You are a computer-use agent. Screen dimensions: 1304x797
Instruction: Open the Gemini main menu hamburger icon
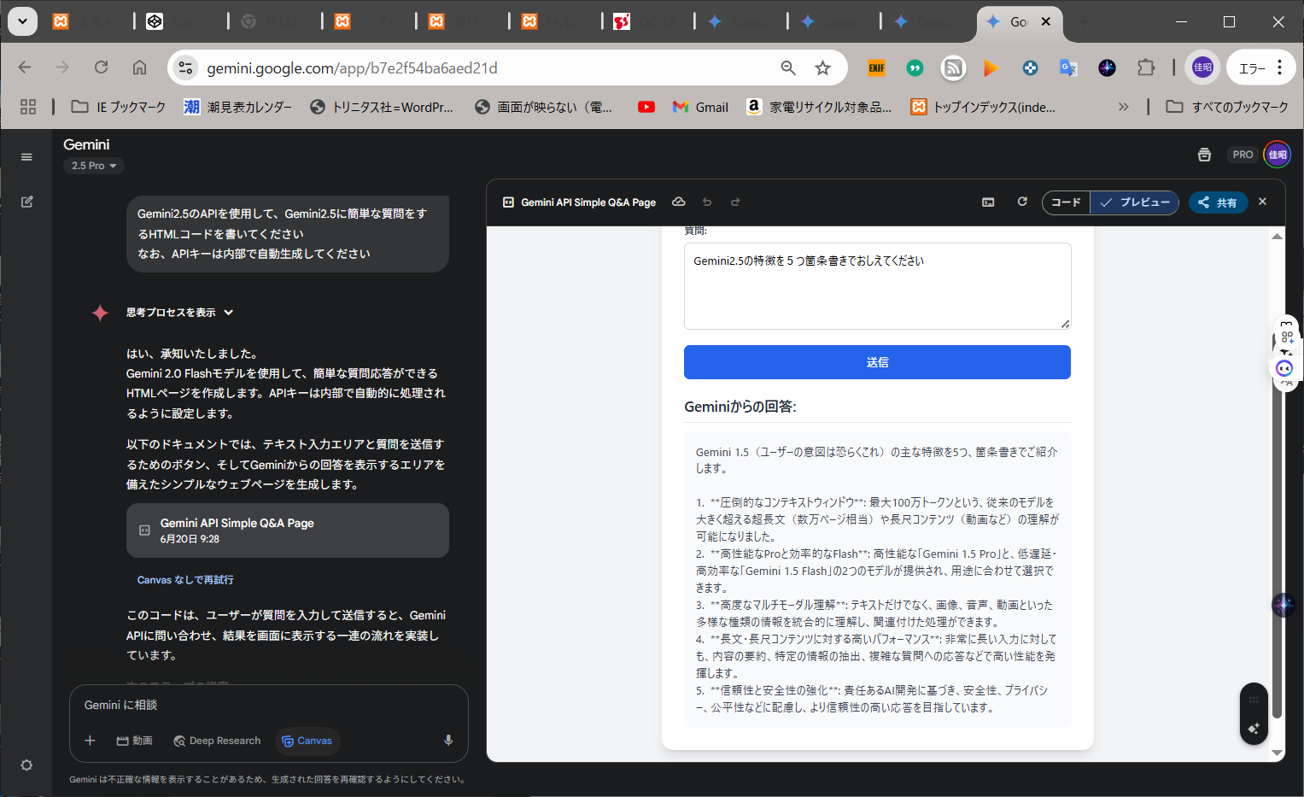(x=26, y=157)
